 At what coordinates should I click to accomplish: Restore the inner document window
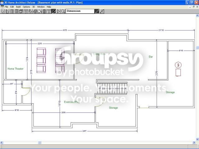[193, 7]
